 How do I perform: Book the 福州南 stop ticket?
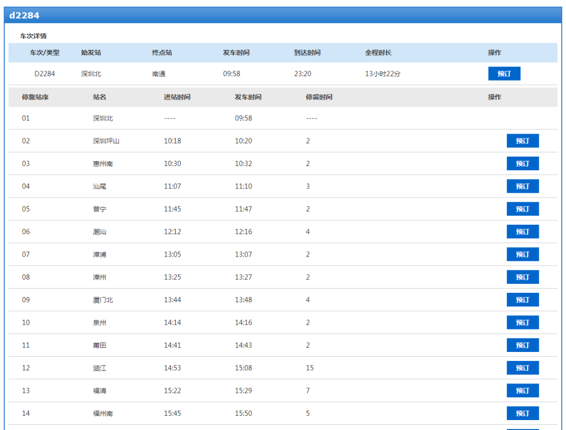[x=523, y=413]
